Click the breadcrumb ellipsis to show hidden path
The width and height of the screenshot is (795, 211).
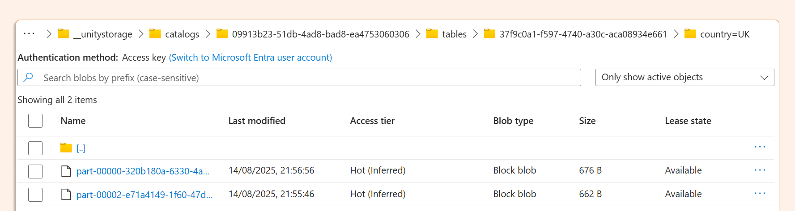click(x=29, y=34)
